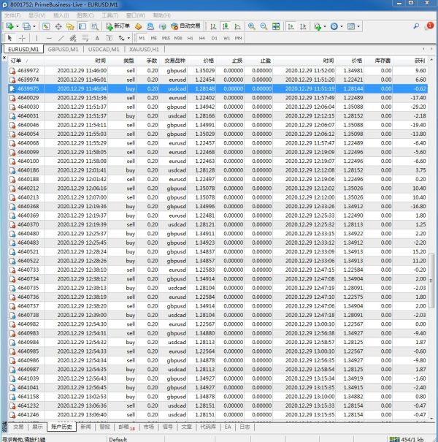Switch to the 交易 terminal tab
Image resolution: width=438 pixels, height=442 pixels.
18,426
